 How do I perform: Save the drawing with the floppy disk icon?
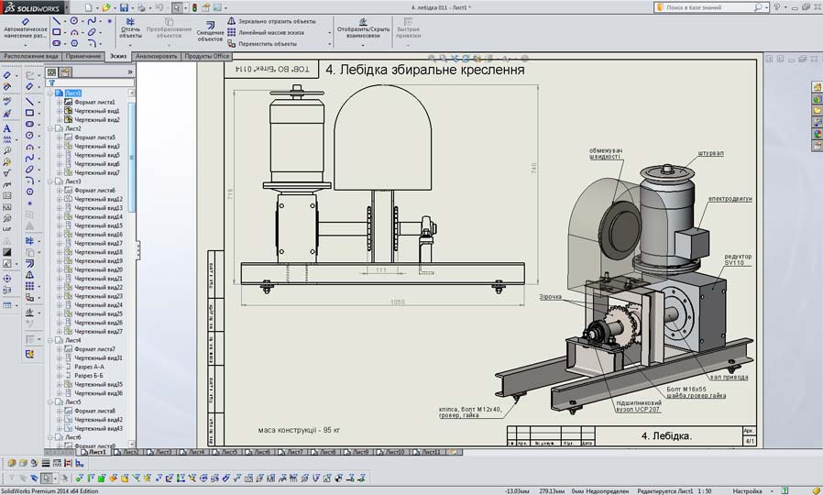pos(124,7)
